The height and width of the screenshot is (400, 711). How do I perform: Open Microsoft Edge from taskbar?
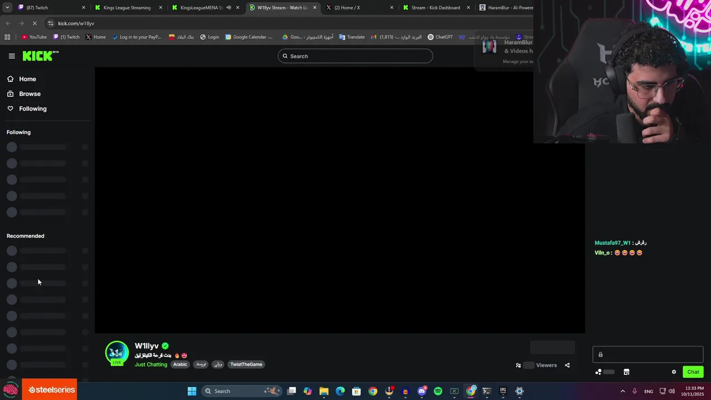coord(340,391)
